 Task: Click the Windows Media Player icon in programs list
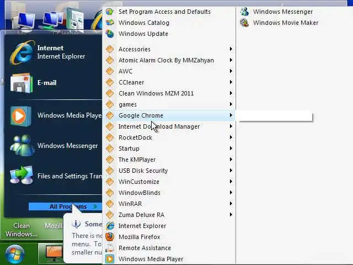click(110, 259)
